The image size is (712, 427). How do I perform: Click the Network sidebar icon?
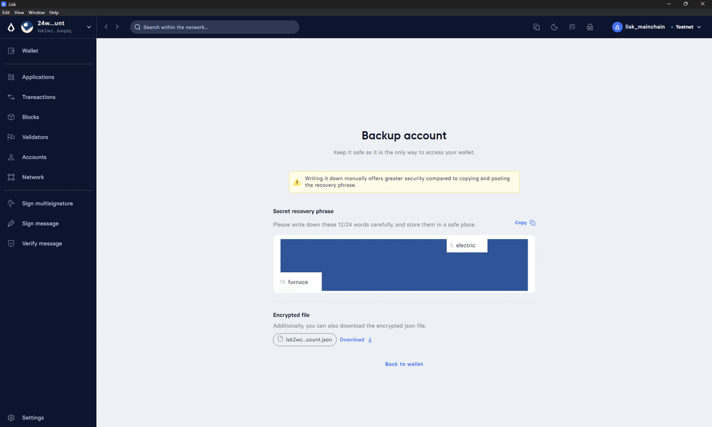point(11,177)
